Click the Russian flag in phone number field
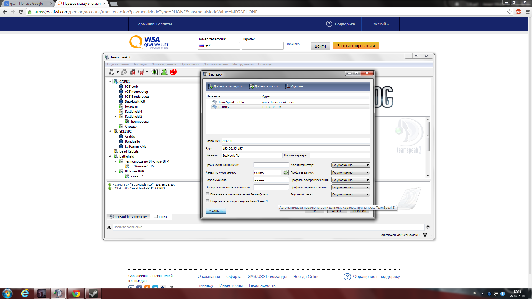532x299 pixels. tap(201, 46)
